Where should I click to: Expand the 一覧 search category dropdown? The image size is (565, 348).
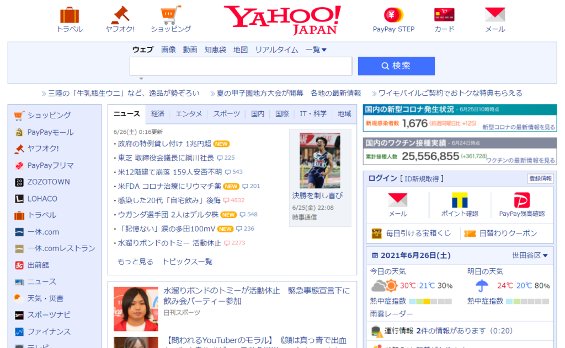[x=316, y=50]
